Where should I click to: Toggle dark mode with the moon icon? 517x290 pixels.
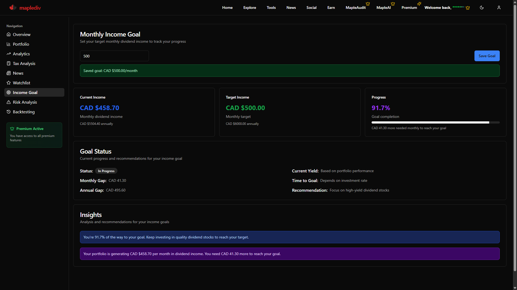481,8
